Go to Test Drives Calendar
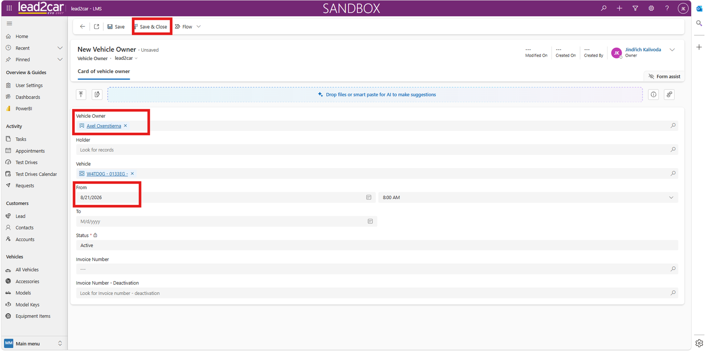Screen dimensions: 707x351 pyautogui.click(x=36, y=174)
